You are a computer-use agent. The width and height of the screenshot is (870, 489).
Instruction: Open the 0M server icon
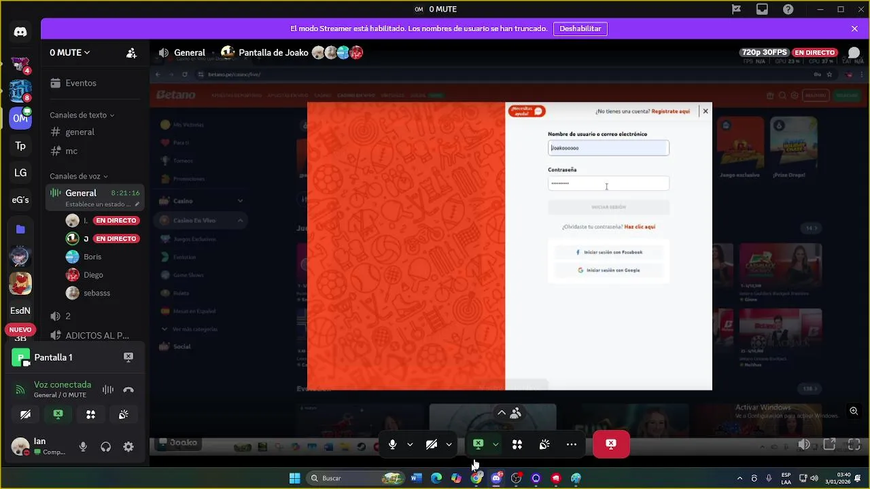(x=20, y=118)
